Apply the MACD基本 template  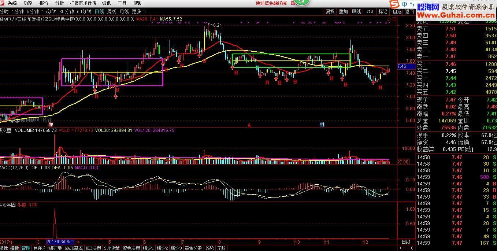tap(74, 248)
